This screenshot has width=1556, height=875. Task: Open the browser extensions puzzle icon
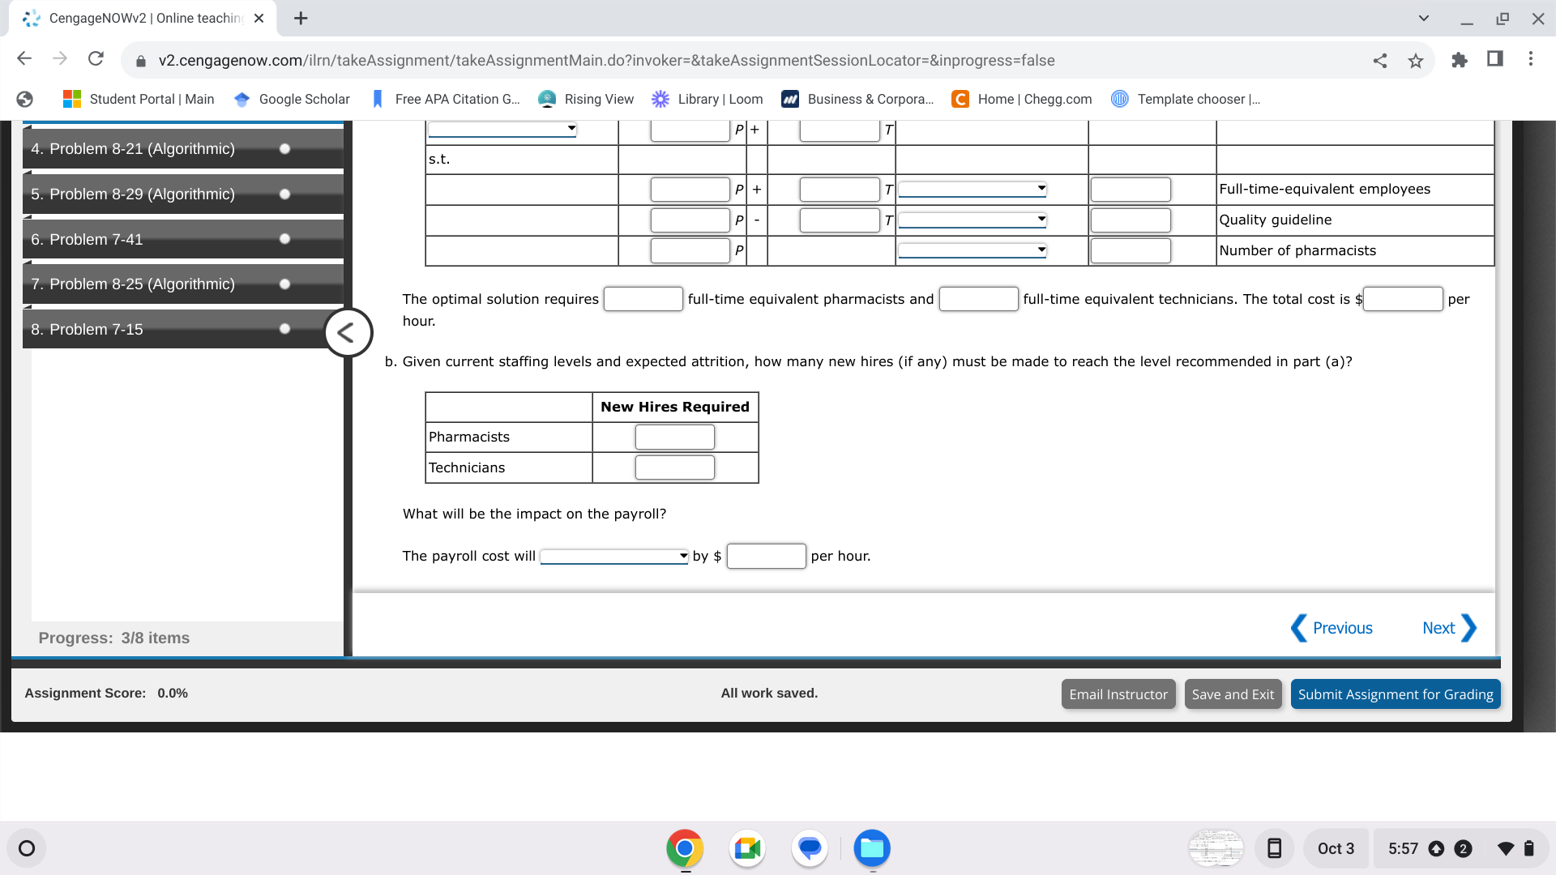(x=1459, y=59)
